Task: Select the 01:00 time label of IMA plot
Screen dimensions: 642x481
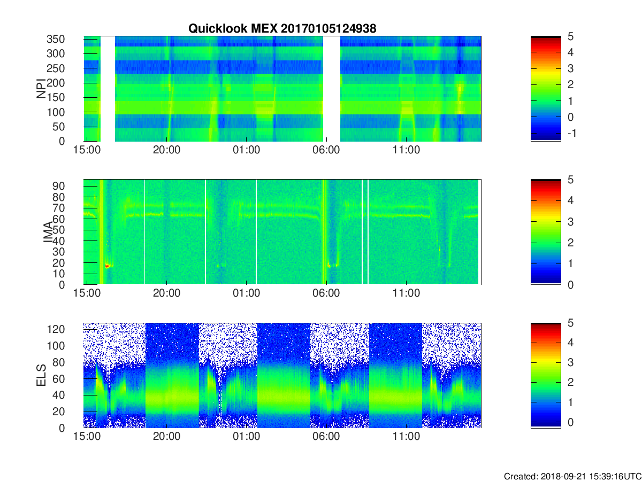Action: tap(247, 293)
